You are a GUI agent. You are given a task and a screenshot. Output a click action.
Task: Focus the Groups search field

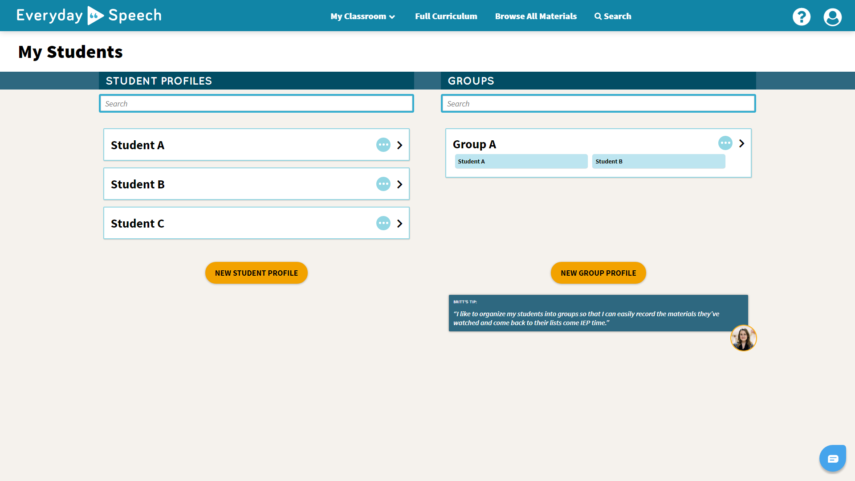(x=598, y=103)
